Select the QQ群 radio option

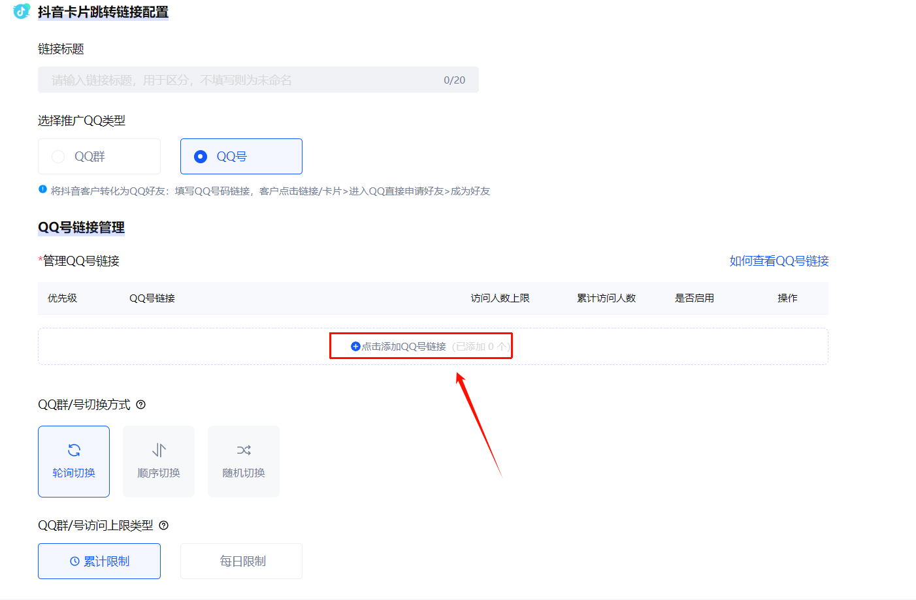pyautogui.click(x=99, y=157)
